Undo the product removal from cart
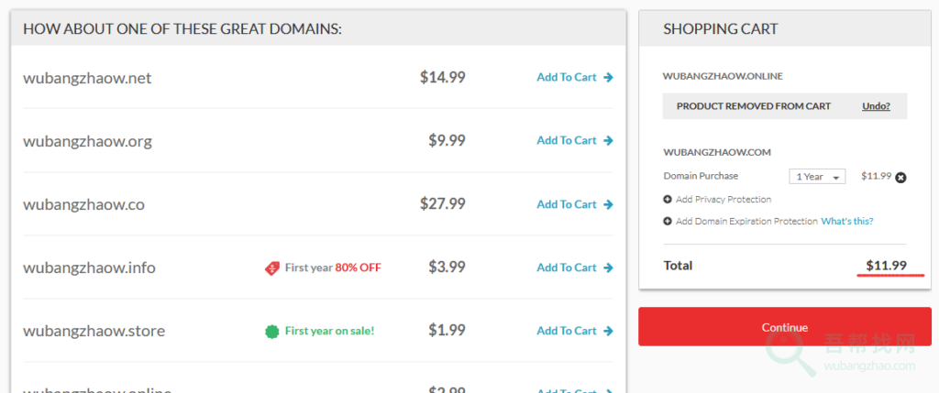Image resolution: width=939 pixels, height=393 pixels. point(876,106)
